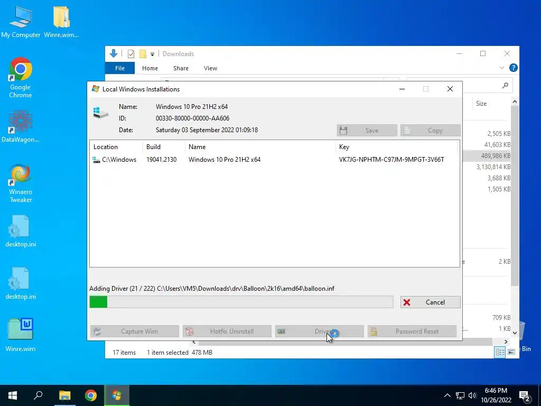Click the ID value 00330-80000-00000-AA606
Screen dimensions: 541x406
pos(192,118)
